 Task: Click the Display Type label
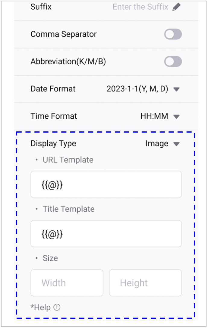coord(53,144)
